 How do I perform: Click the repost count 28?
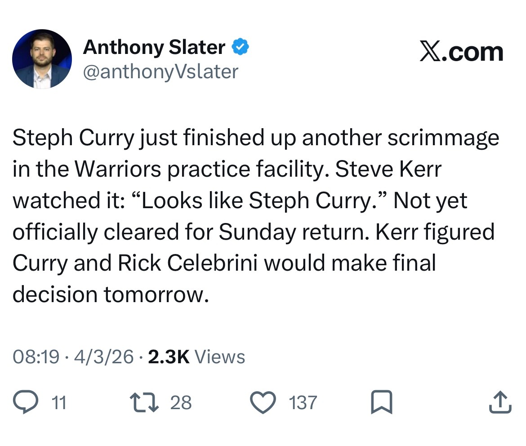[x=181, y=402]
